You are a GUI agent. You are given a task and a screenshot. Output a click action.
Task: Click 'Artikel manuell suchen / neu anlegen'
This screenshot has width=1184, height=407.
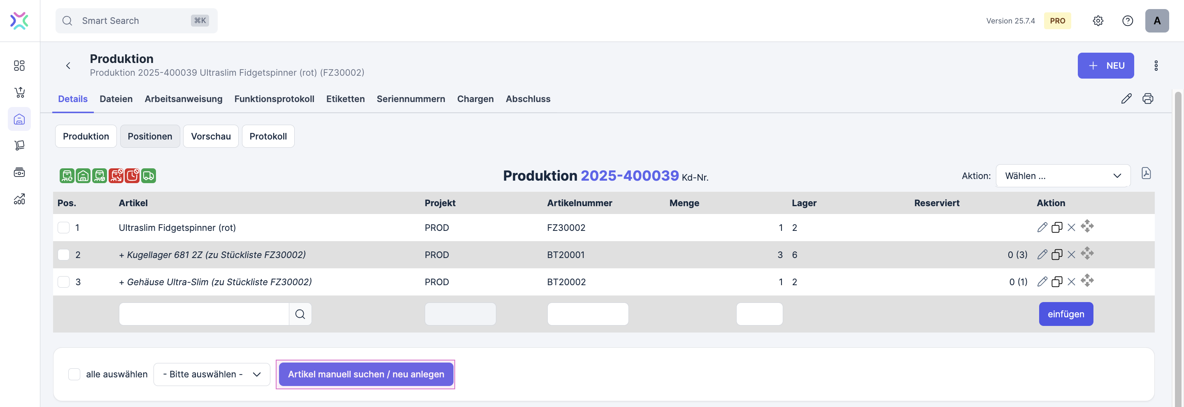point(366,374)
